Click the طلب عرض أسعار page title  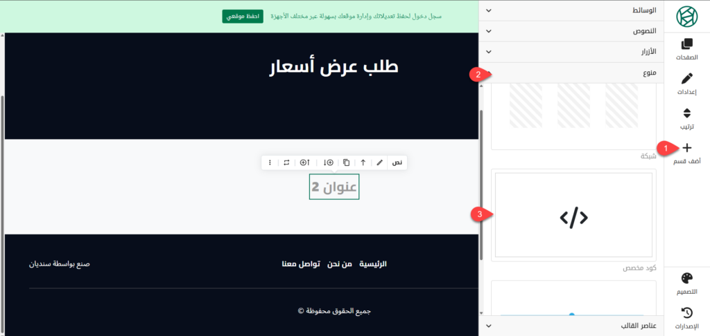pos(334,67)
